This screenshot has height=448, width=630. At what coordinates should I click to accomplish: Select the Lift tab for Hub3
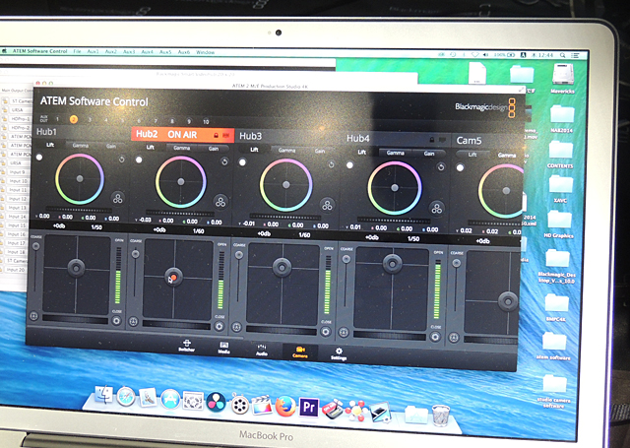click(254, 150)
